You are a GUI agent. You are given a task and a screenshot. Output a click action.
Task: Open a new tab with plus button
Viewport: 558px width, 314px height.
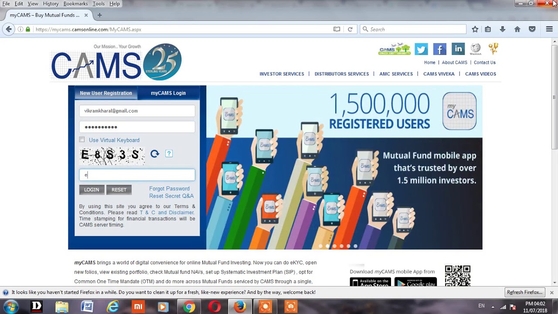click(99, 15)
